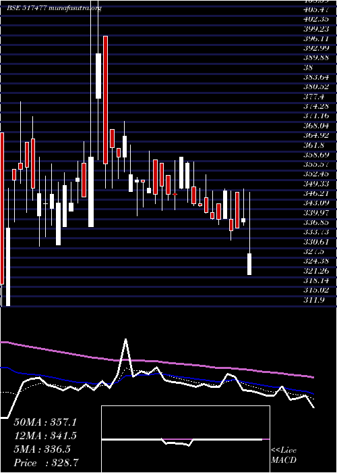337x473 pixels.
Task: Click the 364.92 price axis label
Action: coord(316,135)
